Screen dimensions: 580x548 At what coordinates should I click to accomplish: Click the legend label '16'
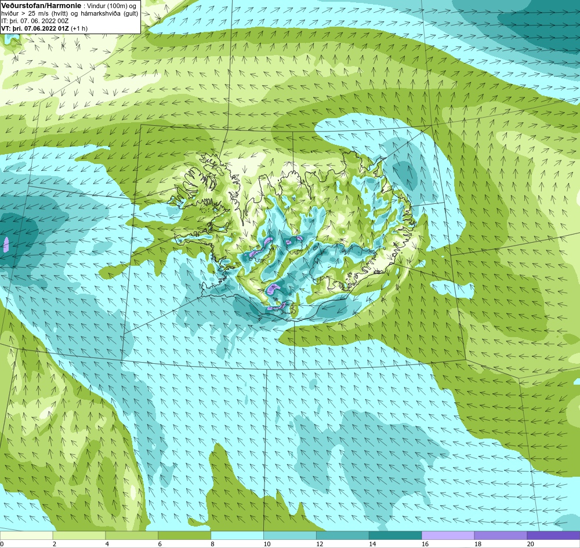point(425,544)
